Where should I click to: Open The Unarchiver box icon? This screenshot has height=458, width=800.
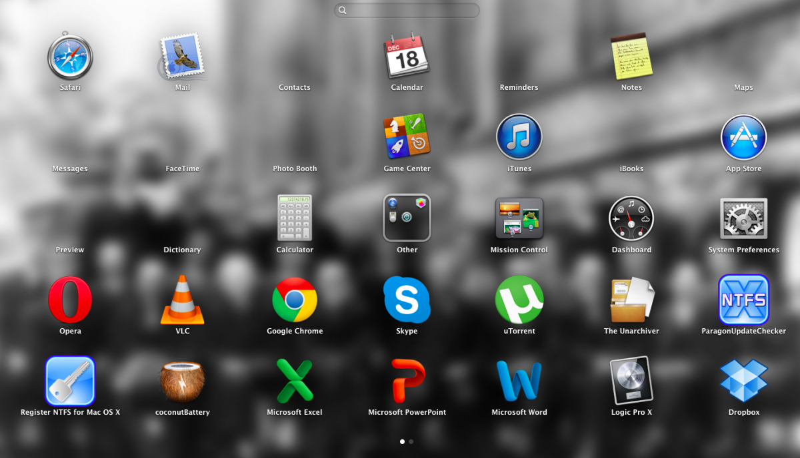(632, 300)
